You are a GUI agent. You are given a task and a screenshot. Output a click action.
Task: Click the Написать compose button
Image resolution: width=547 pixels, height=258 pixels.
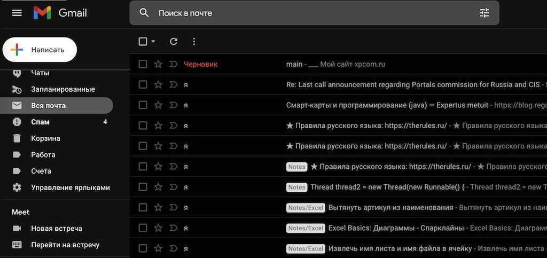40,50
